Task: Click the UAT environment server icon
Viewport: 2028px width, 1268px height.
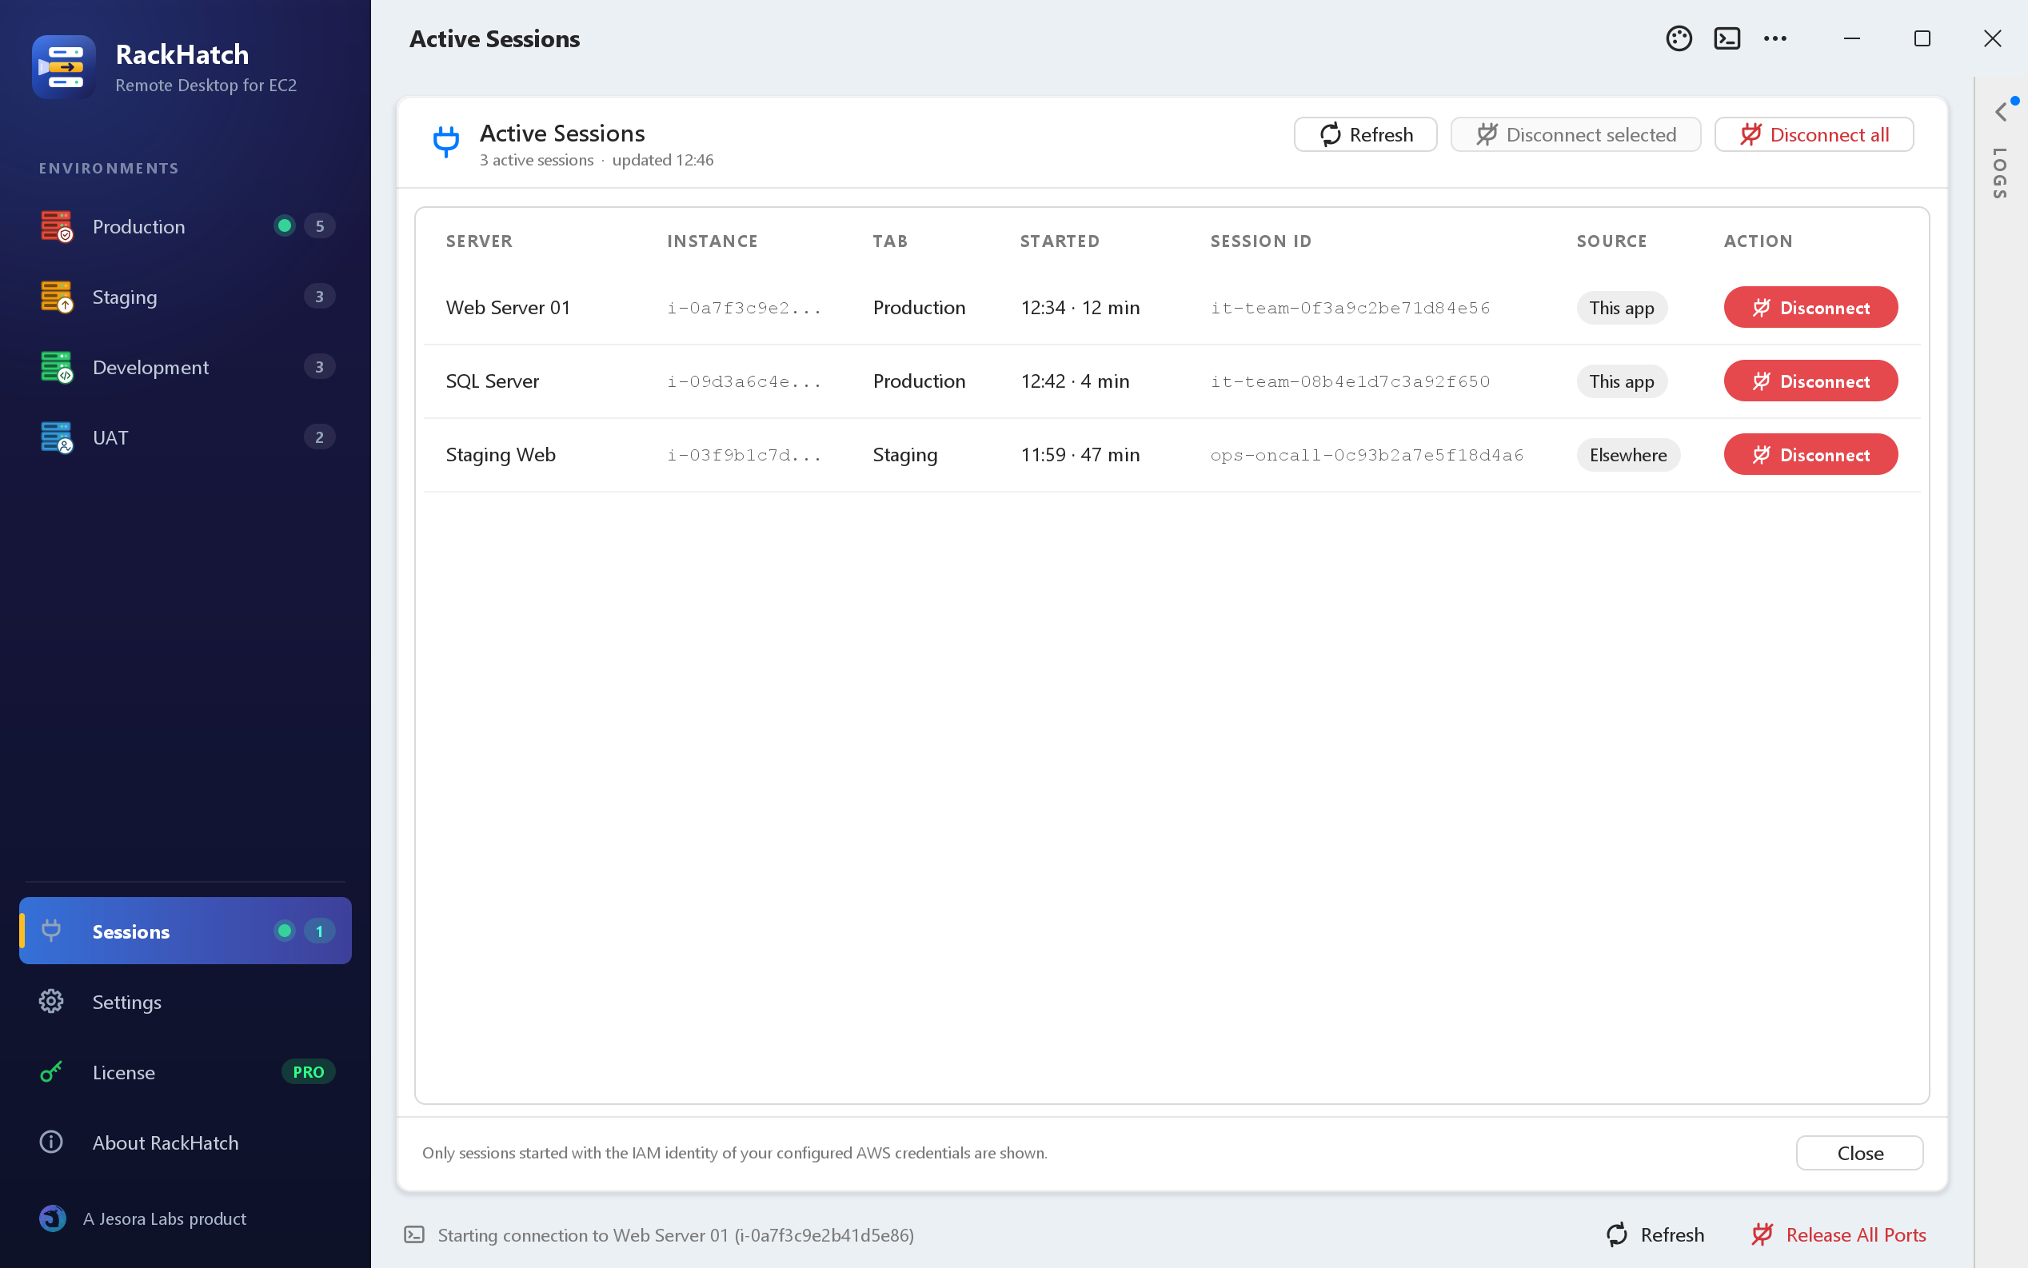Action: click(x=56, y=437)
